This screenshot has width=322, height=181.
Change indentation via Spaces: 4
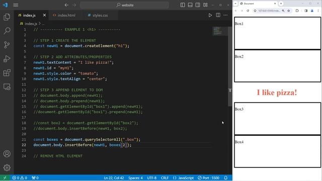[135, 178]
